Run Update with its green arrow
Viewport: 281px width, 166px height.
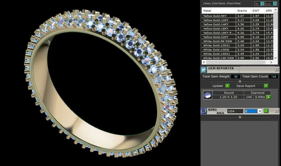(227, 86)
